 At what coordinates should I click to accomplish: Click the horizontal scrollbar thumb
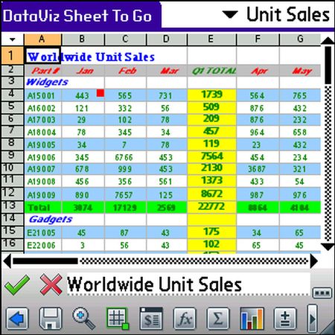[x=45, y=261]
